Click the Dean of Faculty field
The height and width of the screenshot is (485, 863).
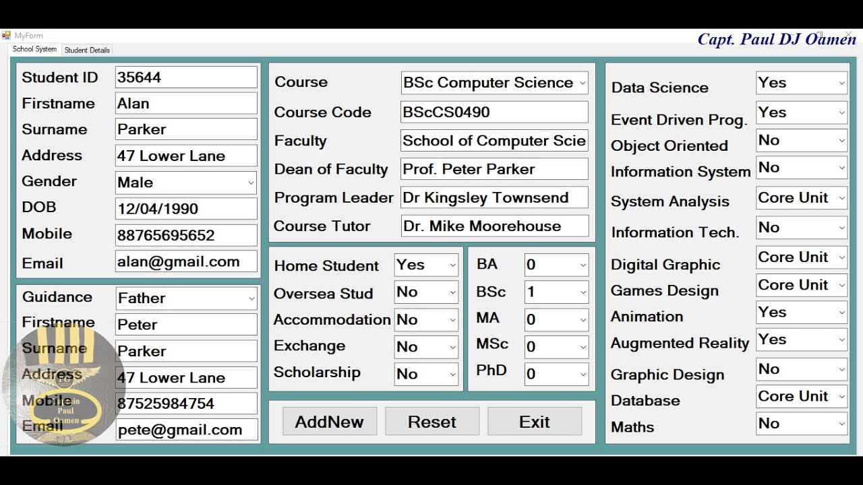tap(494, 169)
